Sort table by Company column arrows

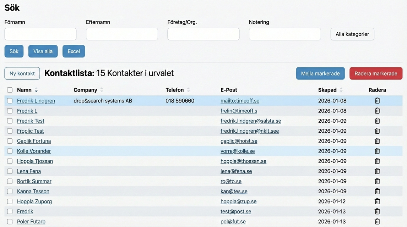point(102,90)
